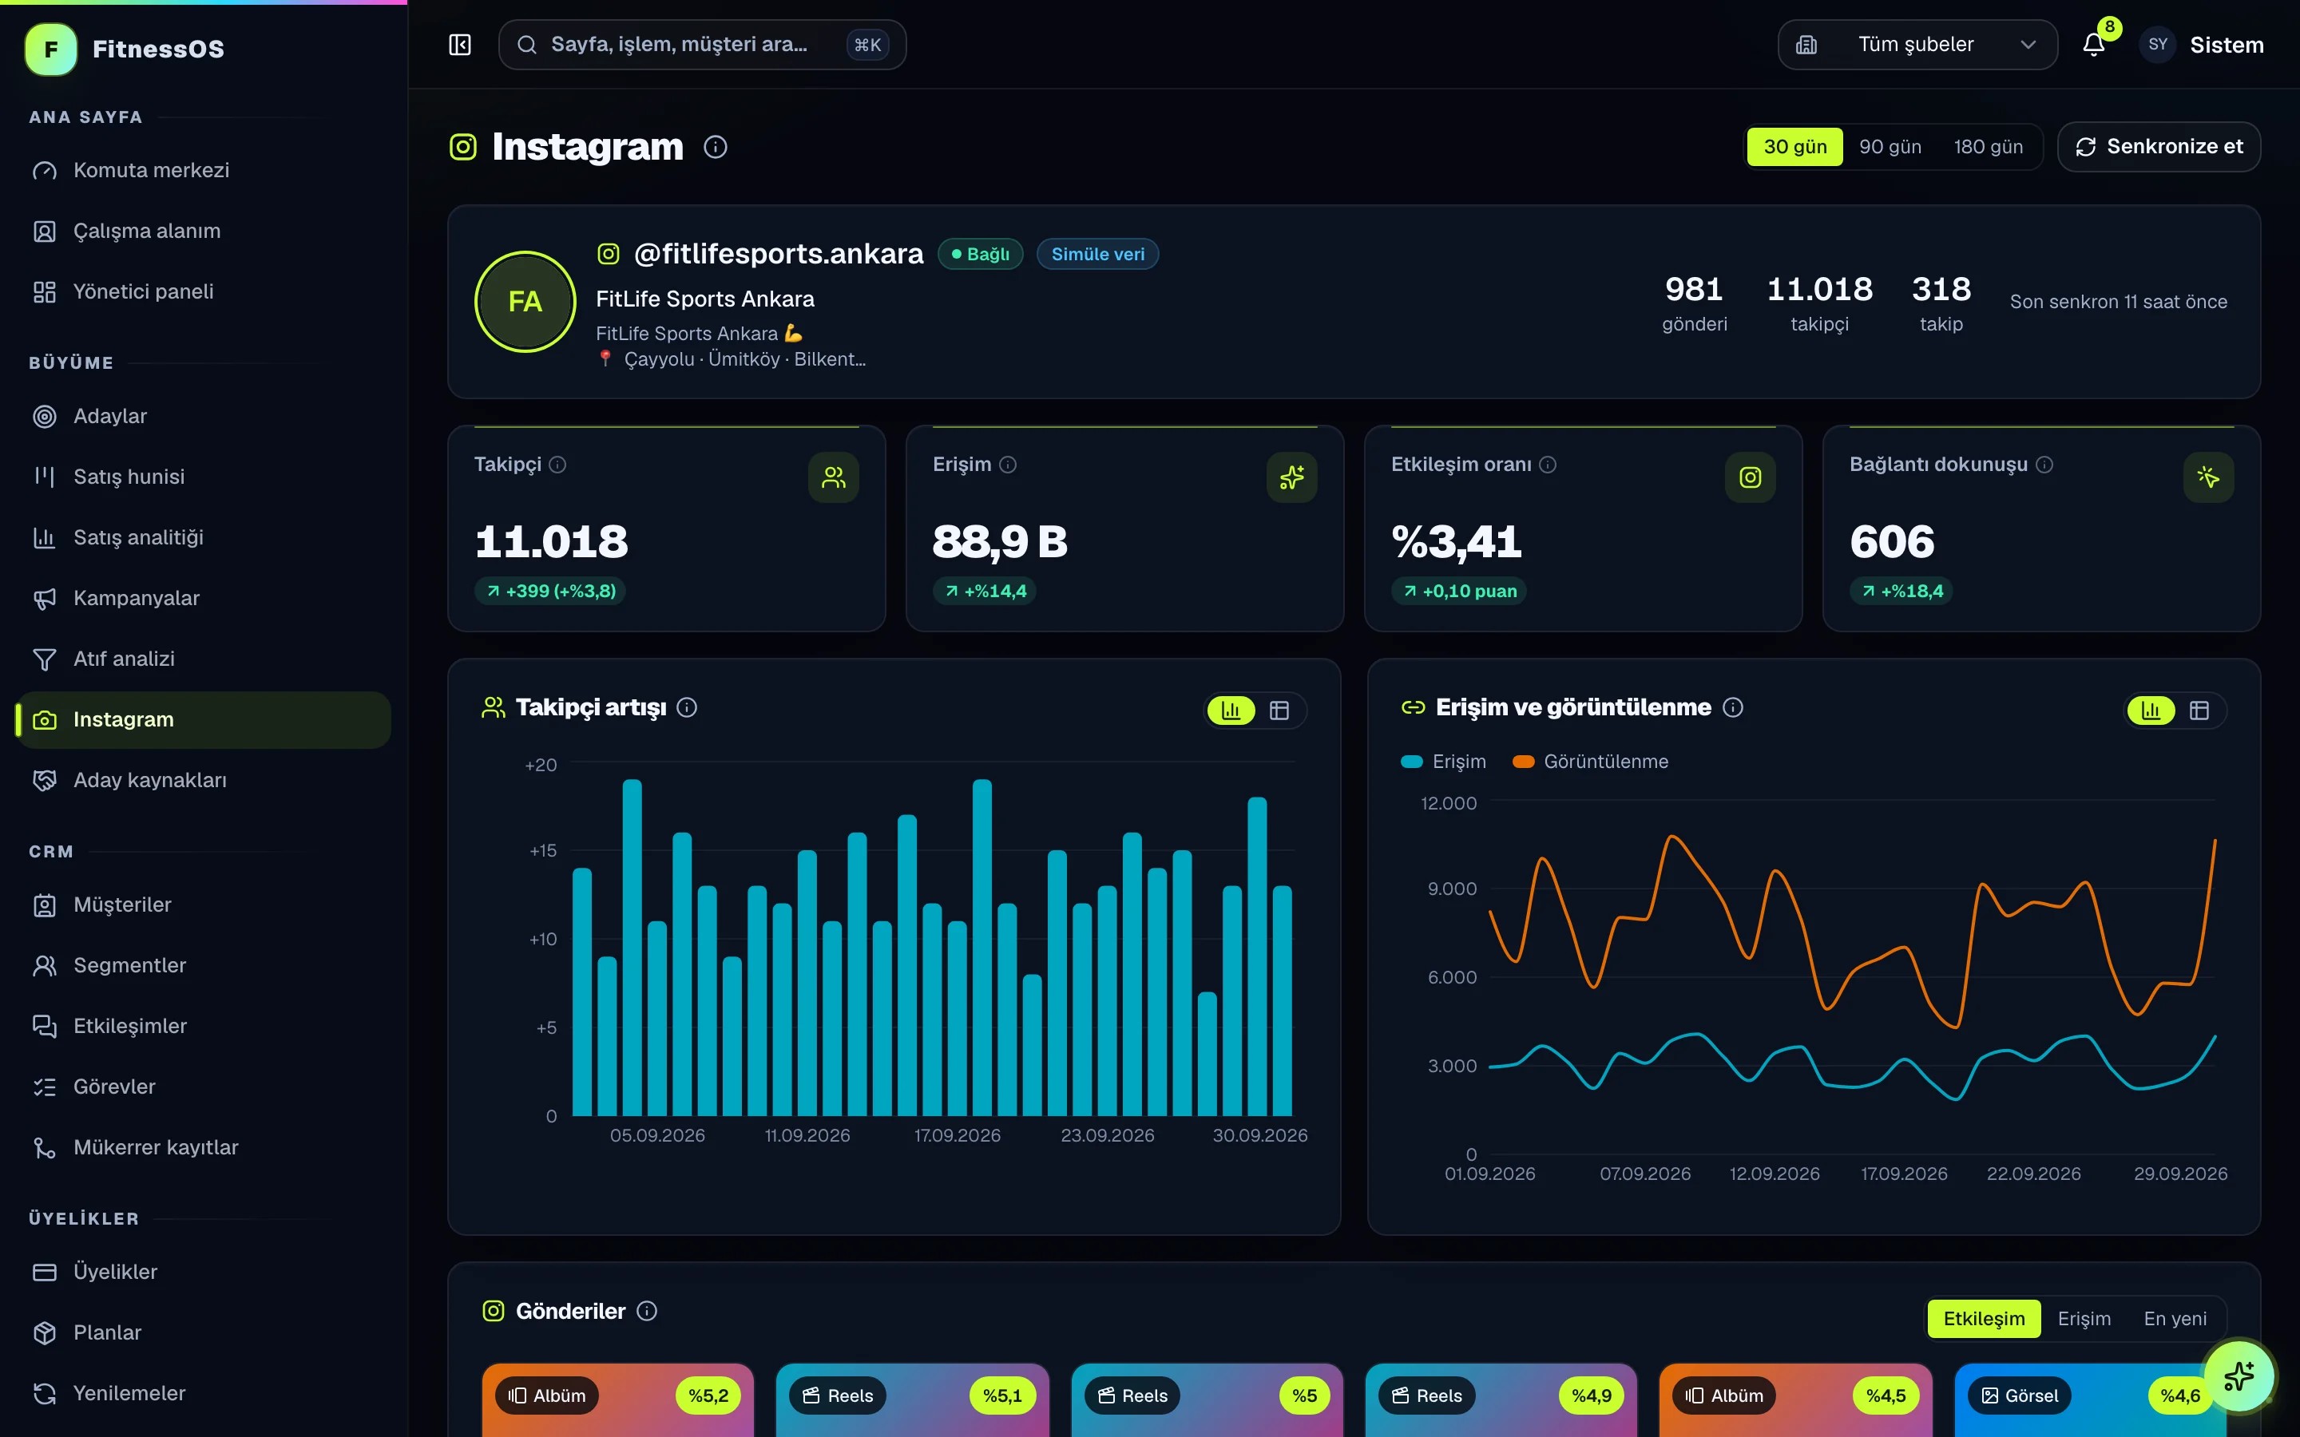The width and height of the screenshot is (2300, 1437).
Task: Click the SY user avatar
Action: pyautogui.click(x=2159, y=45)
